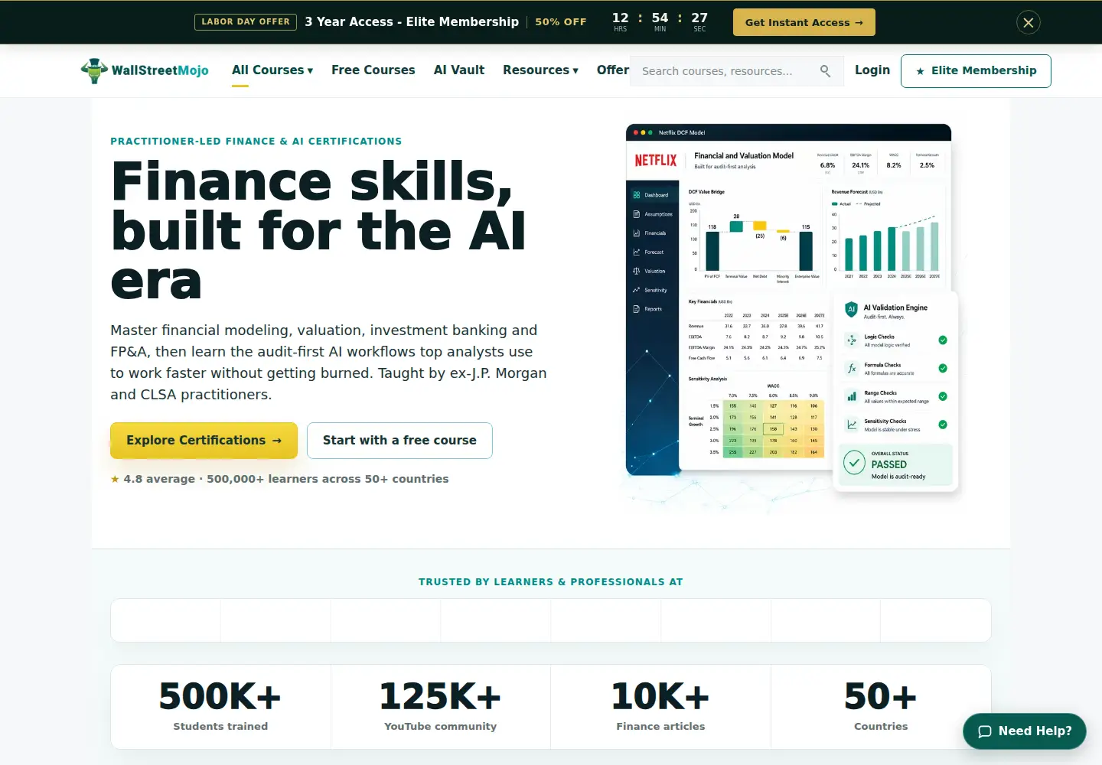Click the Sensitivity sidebar icon
This screenshot has height=765, width=1102.
coord(637,290)
